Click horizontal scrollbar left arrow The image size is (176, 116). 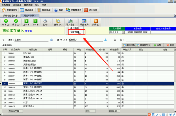[1, 114]
